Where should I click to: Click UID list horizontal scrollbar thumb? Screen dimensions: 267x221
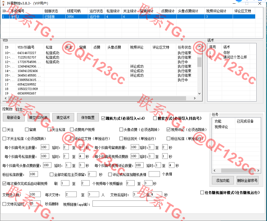tap(97, 98)
